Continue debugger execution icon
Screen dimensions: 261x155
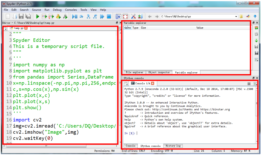[x=102, y=16]
